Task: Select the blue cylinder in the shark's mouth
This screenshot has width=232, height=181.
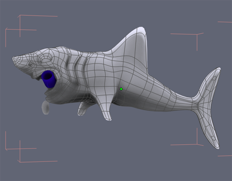Action: pyautogui.click(x=49, y=79)
